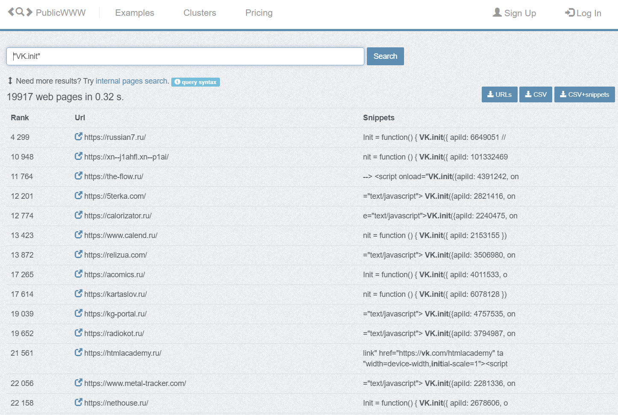Image resolution: width=618 pixels, height=415 pixels.
Task: Go to the Clusters page
Action: [199, 13]
